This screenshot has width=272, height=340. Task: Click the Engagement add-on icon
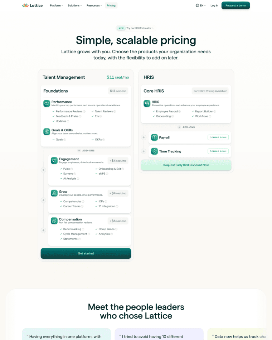(54, 161)
